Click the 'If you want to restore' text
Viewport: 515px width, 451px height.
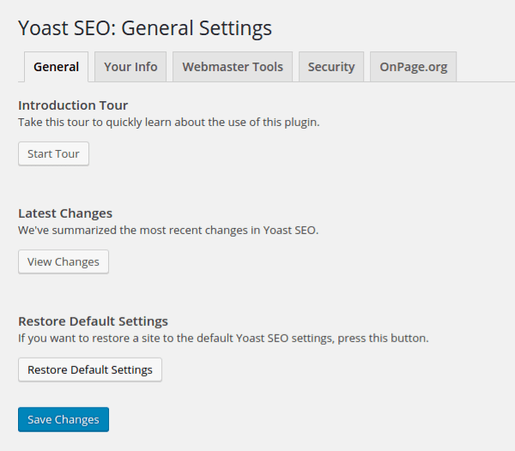223,338
